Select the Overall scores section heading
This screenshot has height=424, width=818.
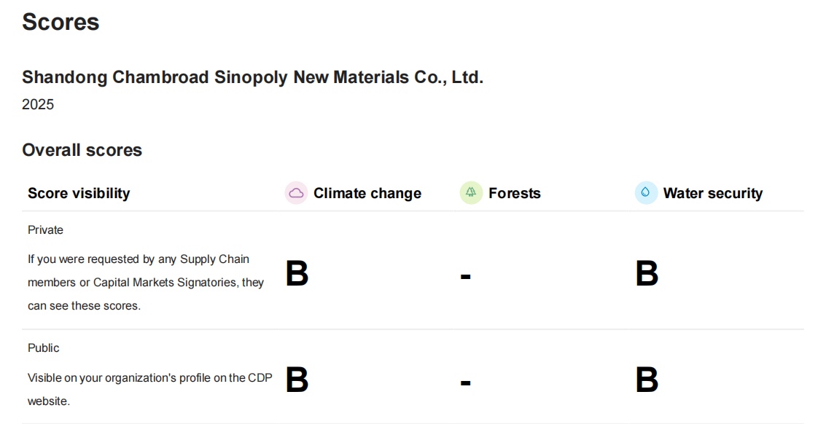coord(82,150)
